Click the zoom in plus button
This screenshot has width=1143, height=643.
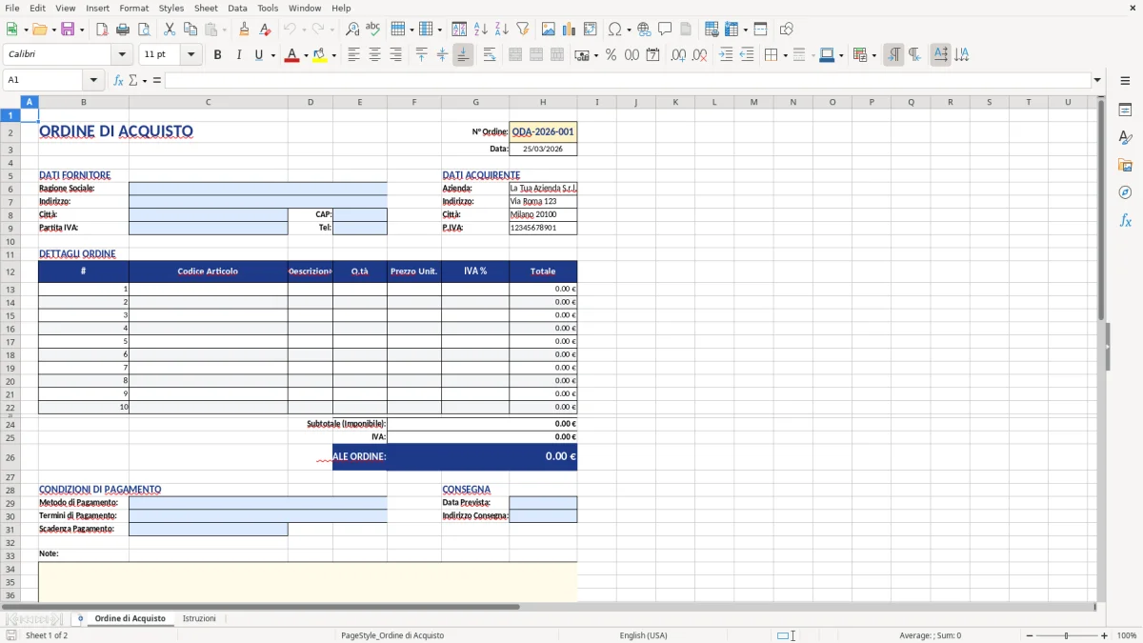point(1105,635)
